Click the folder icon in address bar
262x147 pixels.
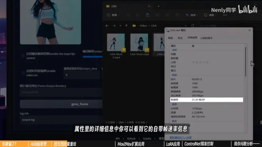click(134, 26)
